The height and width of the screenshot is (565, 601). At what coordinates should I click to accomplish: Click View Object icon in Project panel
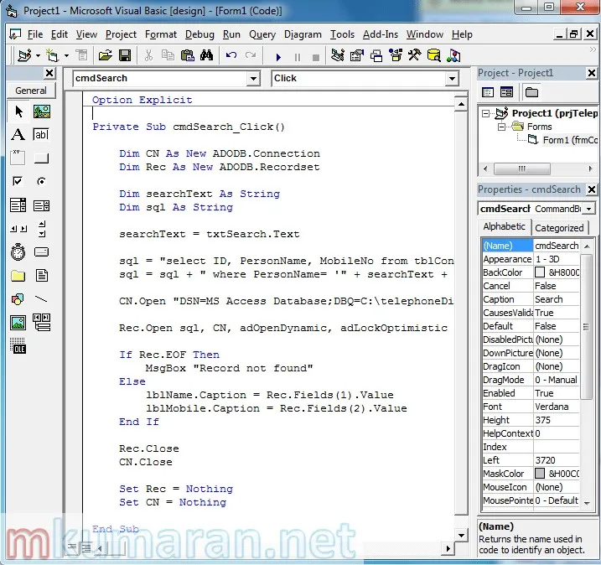[x=506, y=92]
